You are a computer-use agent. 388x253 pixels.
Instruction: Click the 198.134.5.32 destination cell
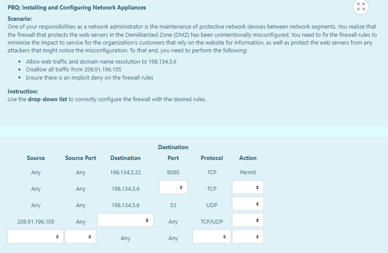125,172
